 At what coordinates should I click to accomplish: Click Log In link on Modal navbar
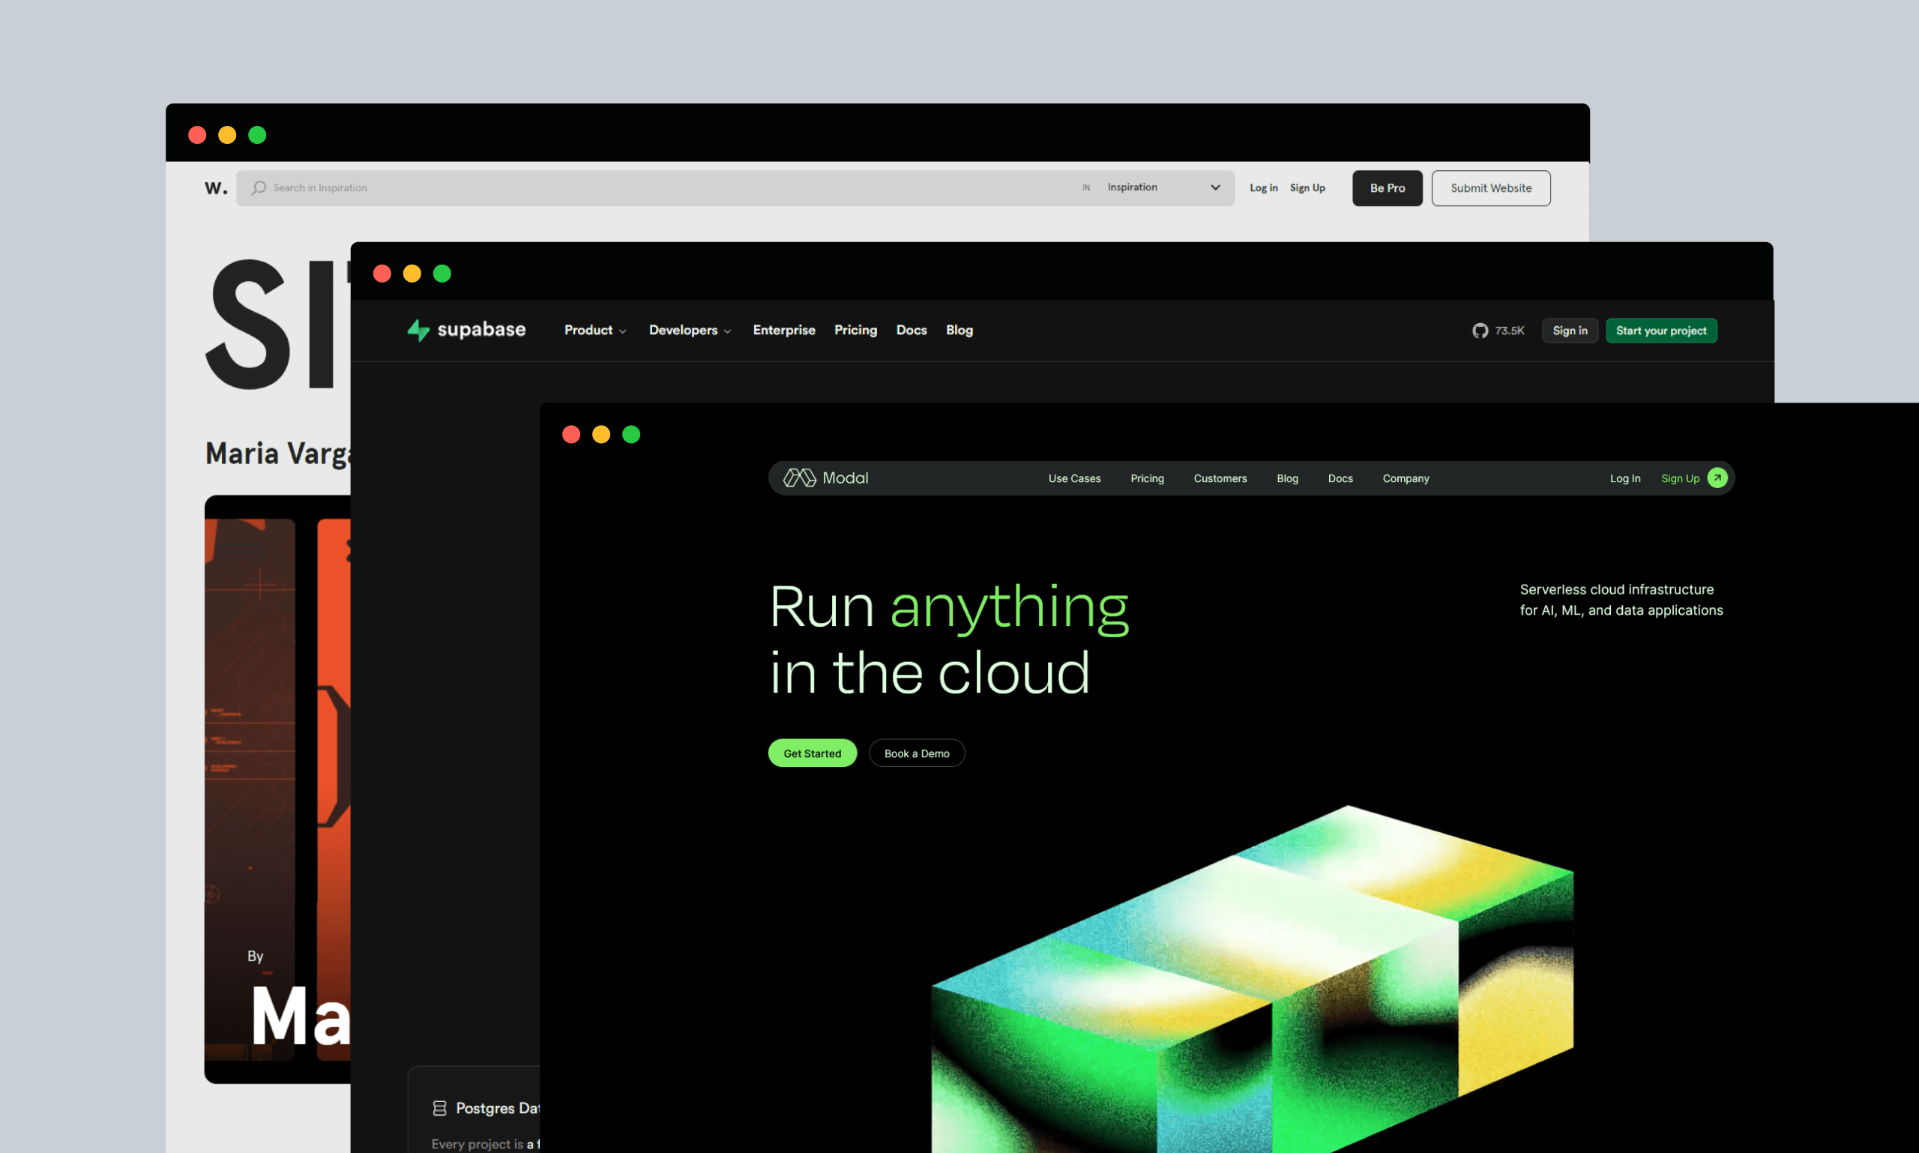click(x=1624, y=478)
